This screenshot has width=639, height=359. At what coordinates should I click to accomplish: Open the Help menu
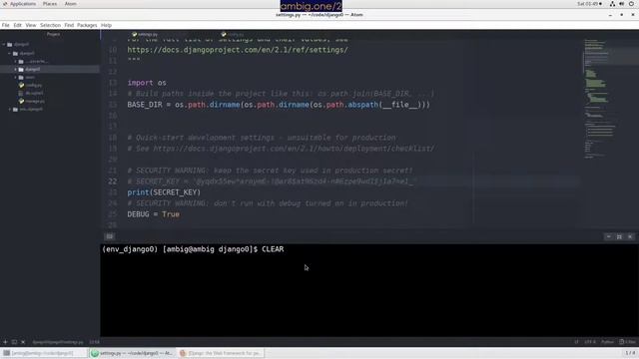pos(106,25)
